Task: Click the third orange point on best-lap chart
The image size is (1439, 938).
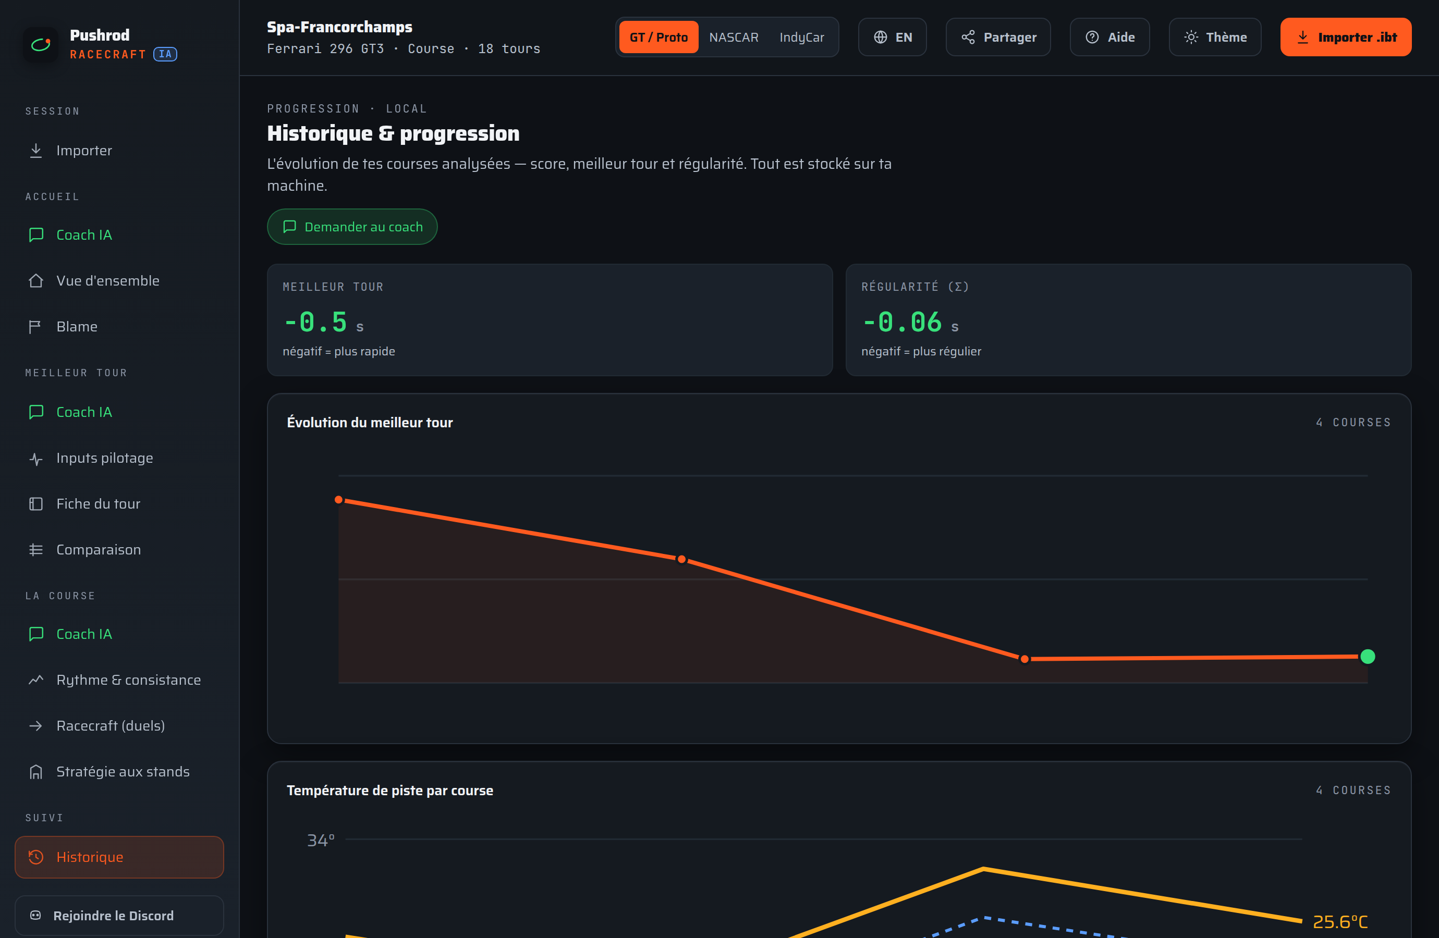Action: tap(1024, 659)
